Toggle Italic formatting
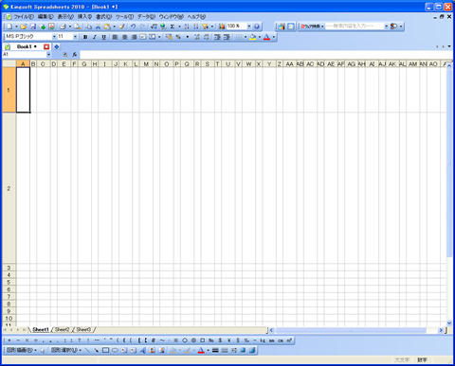 tap(95, 37)
